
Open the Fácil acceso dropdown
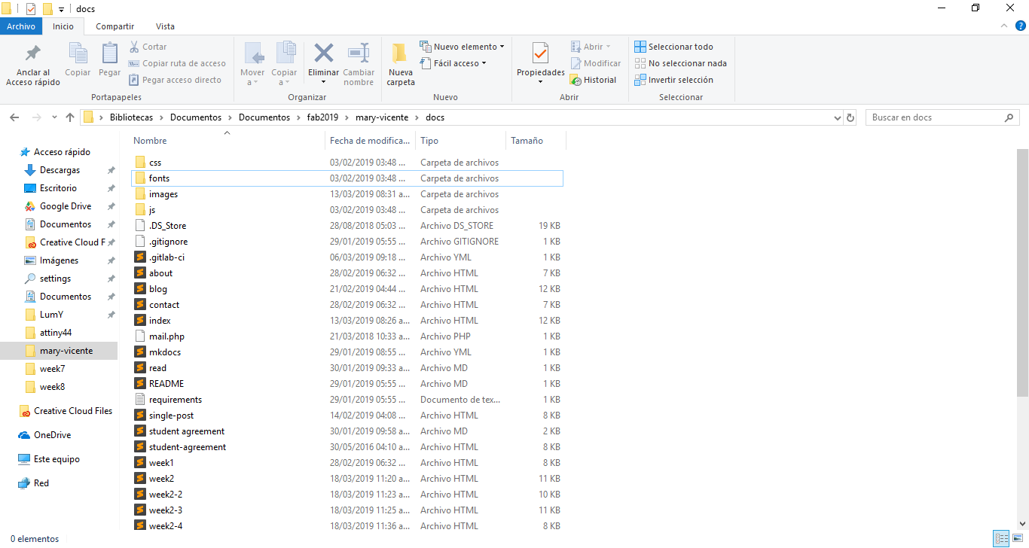point(453,63)
